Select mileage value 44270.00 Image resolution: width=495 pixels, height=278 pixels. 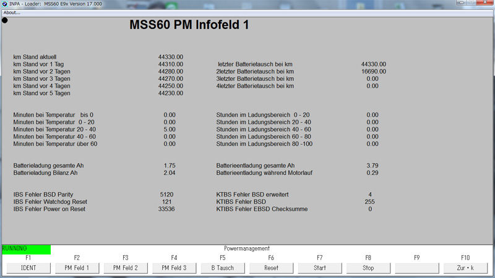[x=171, y=79]
